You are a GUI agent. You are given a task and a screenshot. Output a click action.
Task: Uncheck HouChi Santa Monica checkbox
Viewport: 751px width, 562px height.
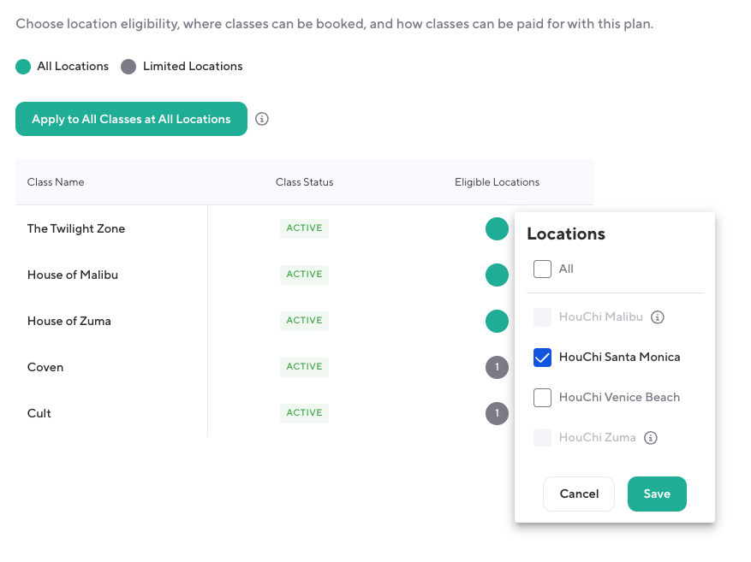tap(542, 358)
